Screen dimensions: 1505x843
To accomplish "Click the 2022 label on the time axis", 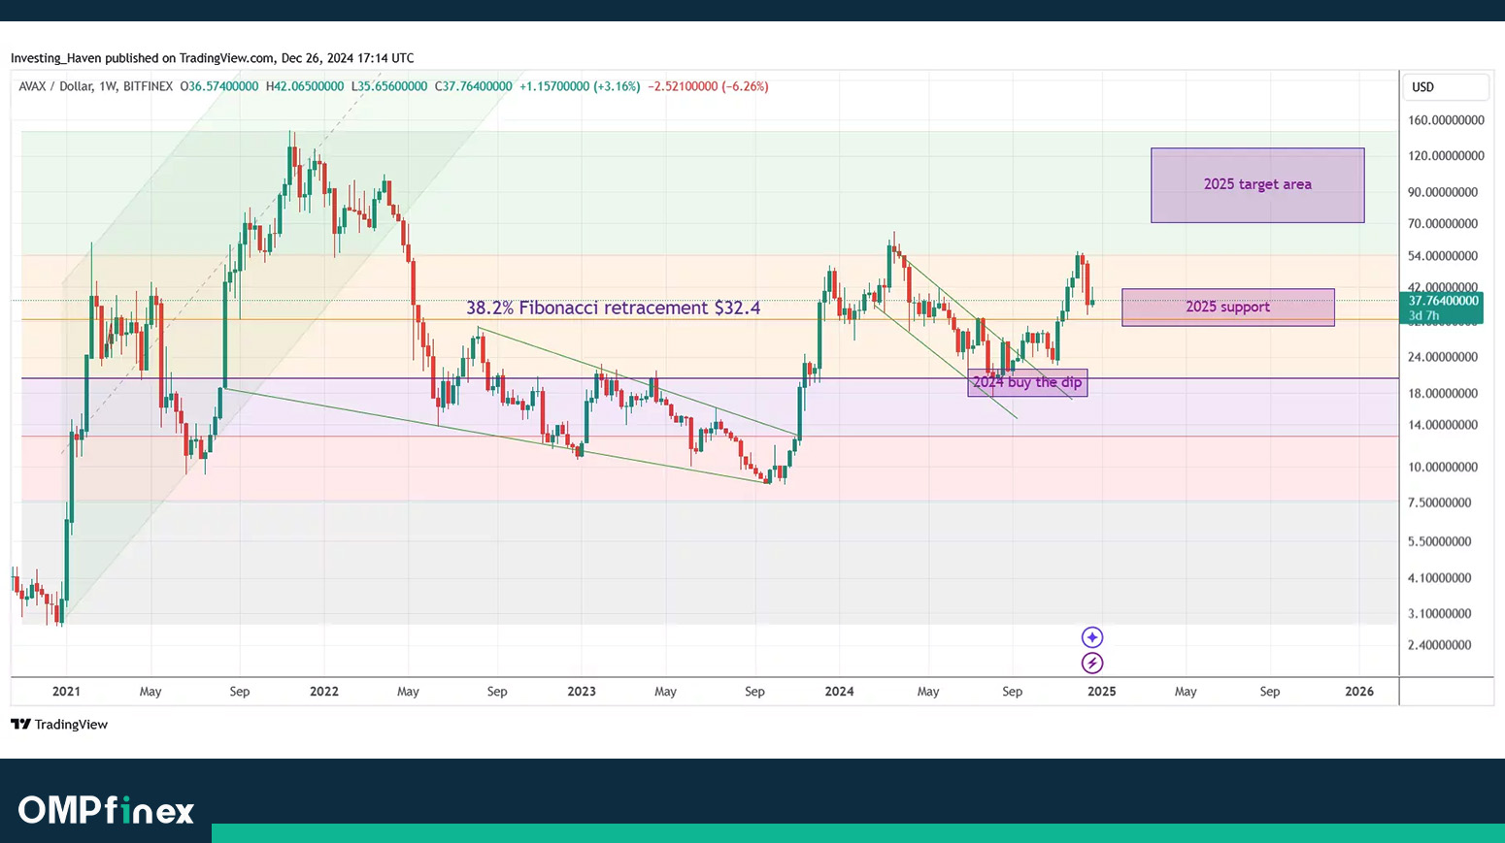I will 323,692.
